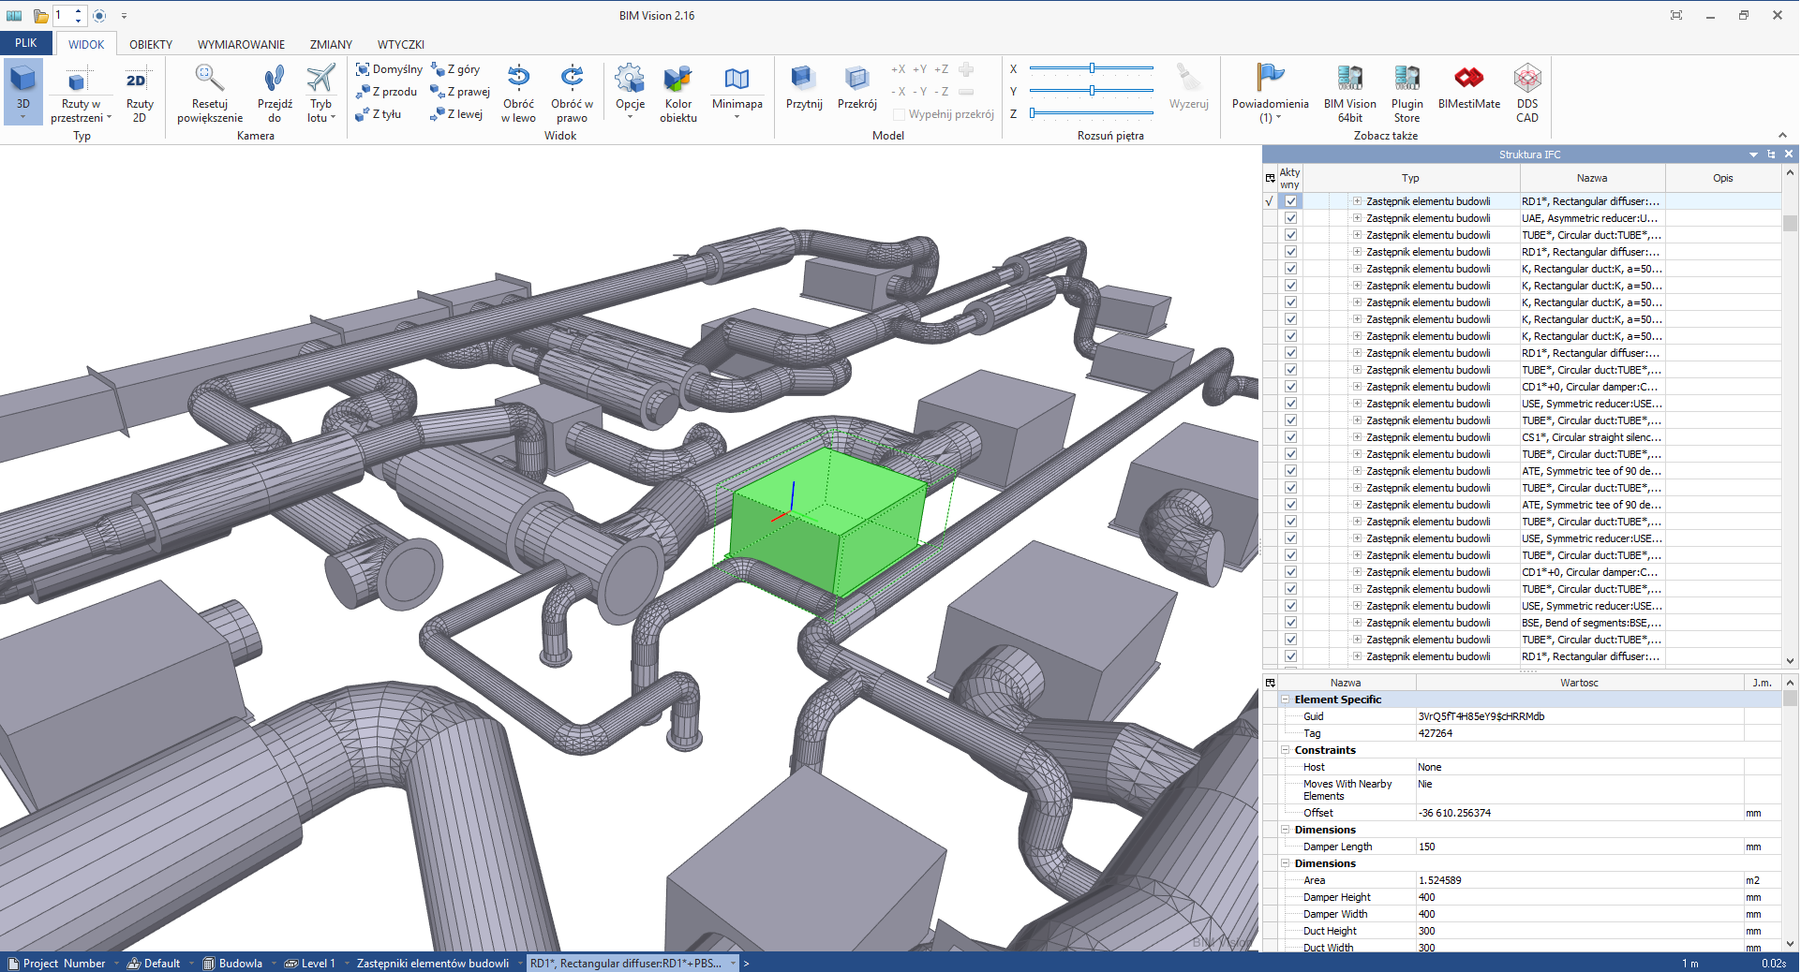Viewport: 1801px width, 972px height.
Task: Open the OBIEKTY ribbon tab
Action: pos(151,44)
